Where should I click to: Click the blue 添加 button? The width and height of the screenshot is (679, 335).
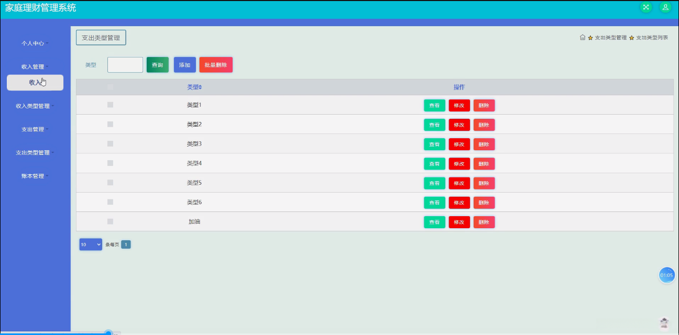184,65
